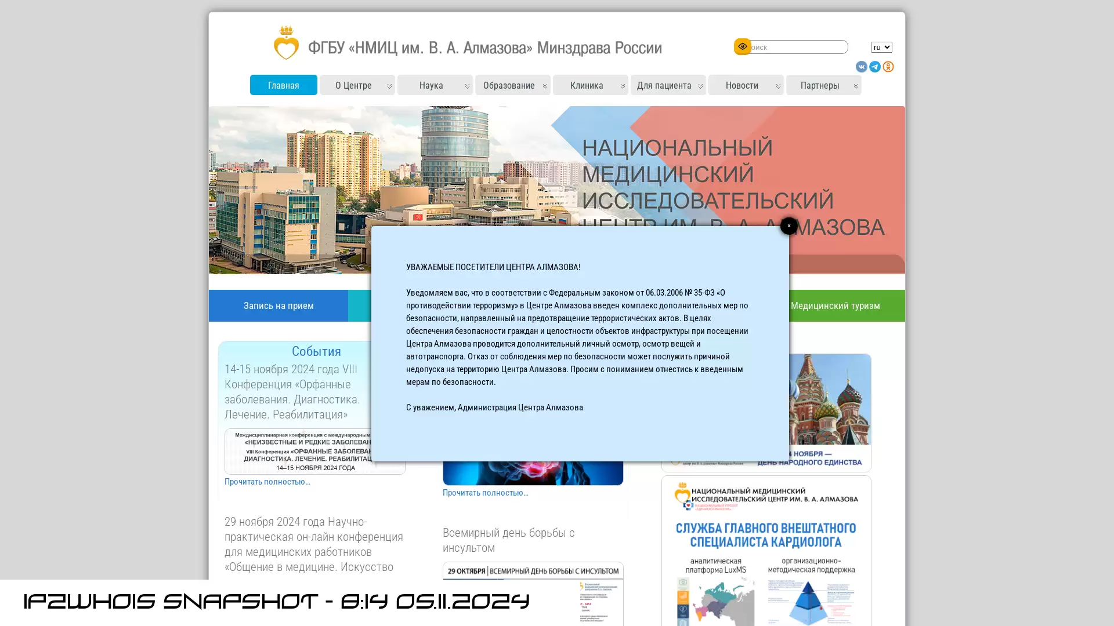1114x626 pixels.
Task: Toggle the visually impaired eye icon
Action: click(742, 46)
